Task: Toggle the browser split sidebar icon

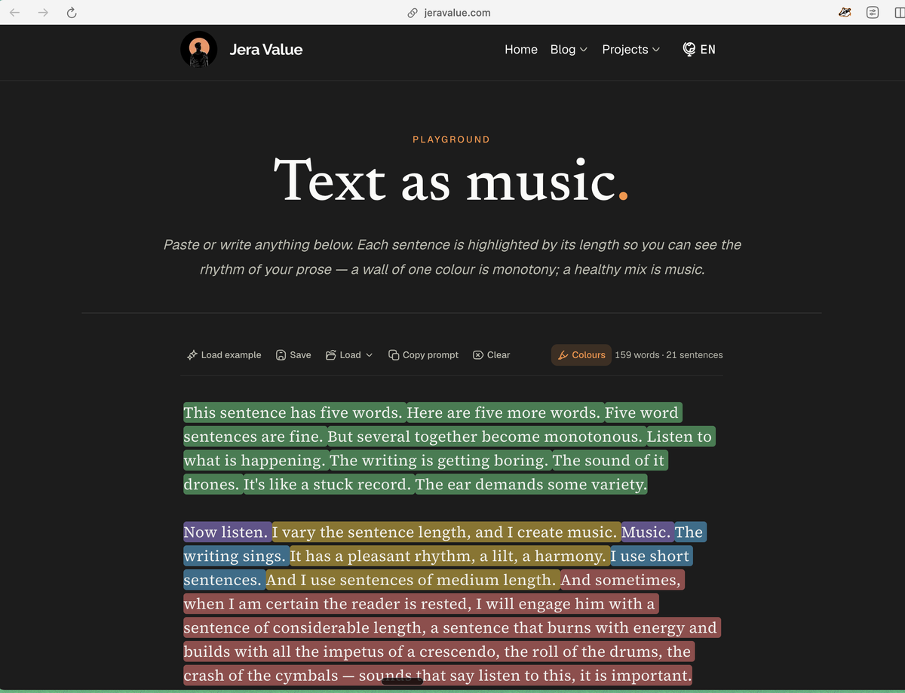Action: 898,12
